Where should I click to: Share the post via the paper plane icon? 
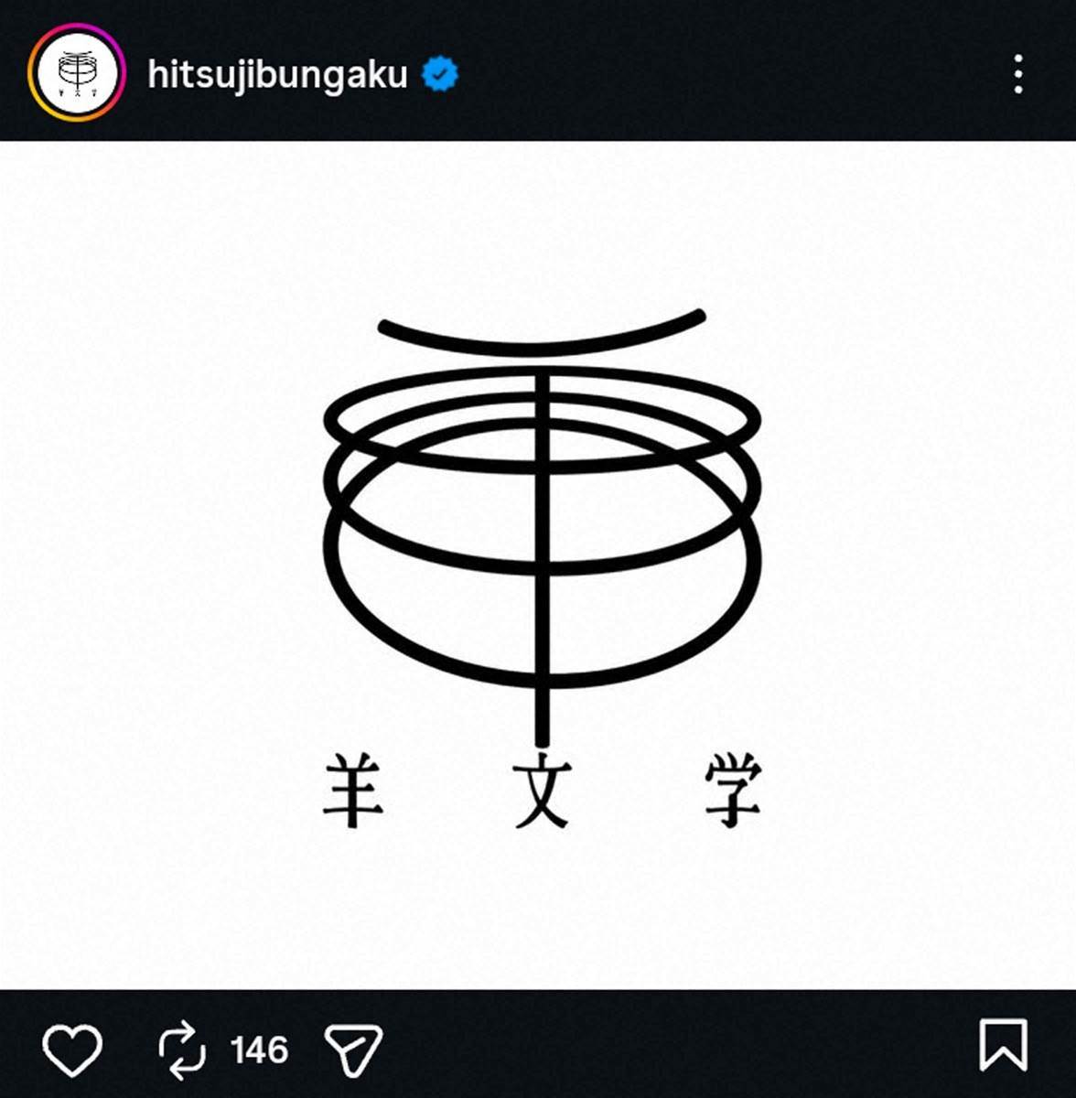tap(353, 1049)
